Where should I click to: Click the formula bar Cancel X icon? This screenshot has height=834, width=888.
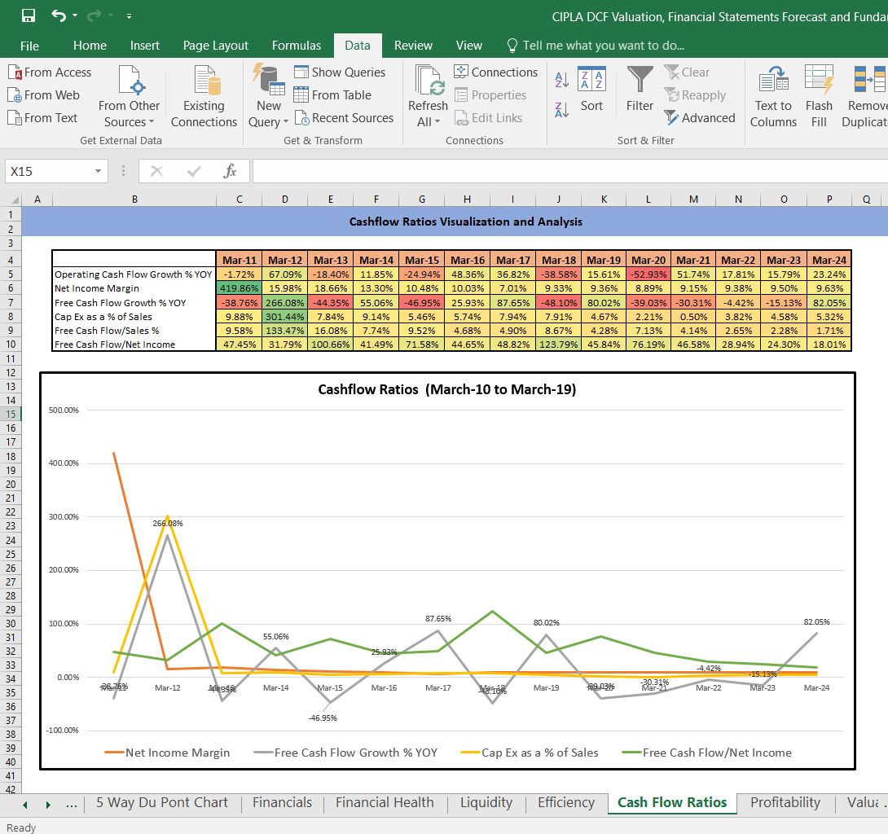click(x=157, y=171)
